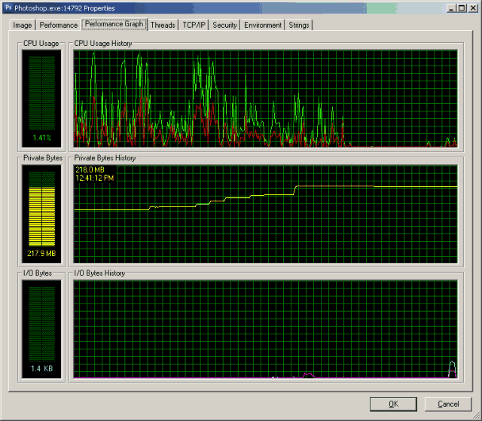Click the I/O Bytes meter bar
Image resolution: width=482 pixels, height=421 pixels.
tap(42, 324)
